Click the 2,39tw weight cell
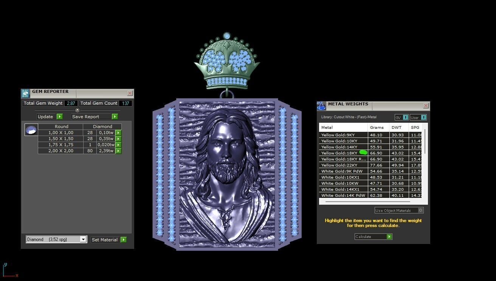This screenshot has width=496, height=281. (106, 151)
